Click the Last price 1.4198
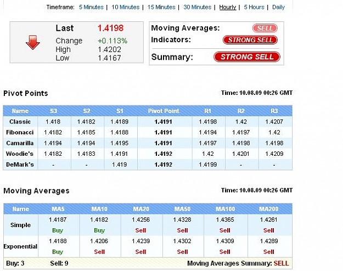Image resolution: width=343 pixels, height=271 pixels. coord(110,28)
